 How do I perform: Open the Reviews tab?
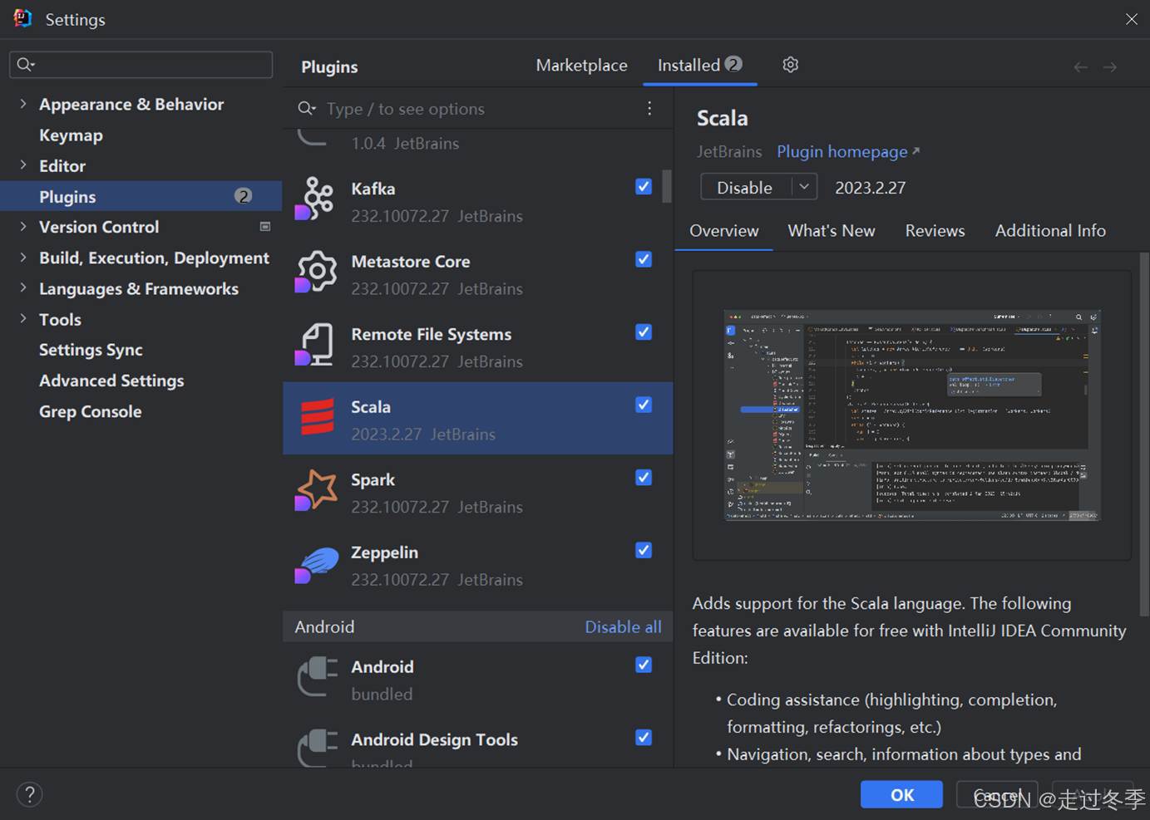coord(935,231)
